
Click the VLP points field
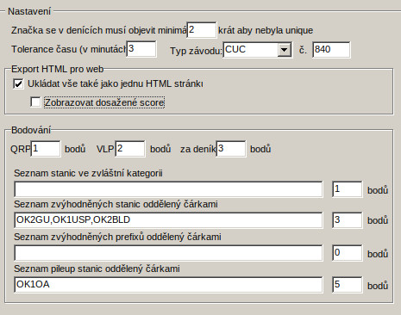pyautogui.click(x=130, y=149)
